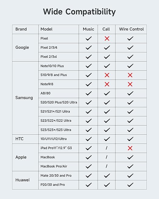This screenshot has height=199, width=159.
Task: Click the Music checkmark for A8/80
Action: tap(89, 93)
